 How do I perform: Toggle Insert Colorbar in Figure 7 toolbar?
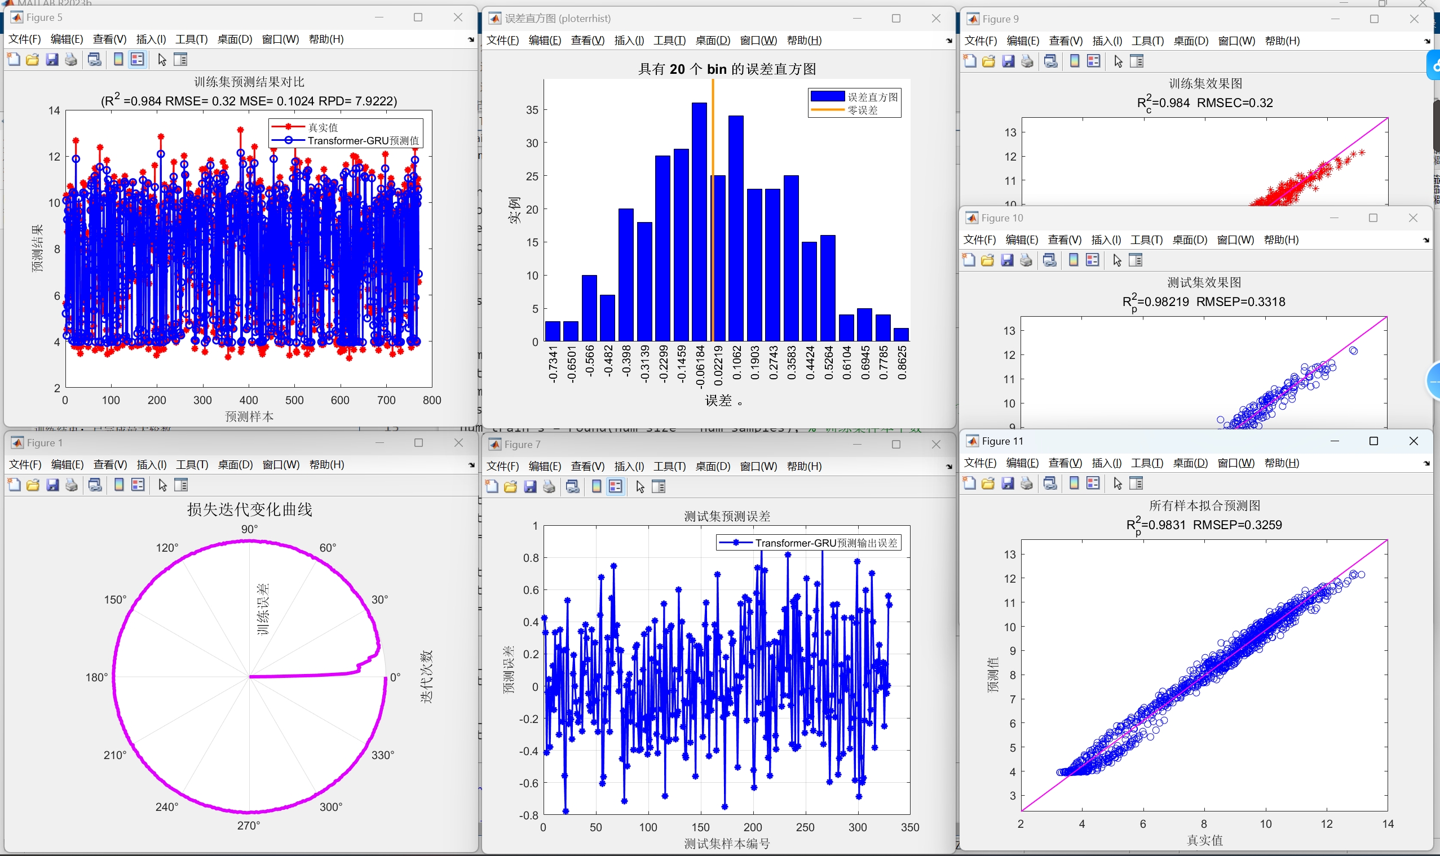pyautogui.click(x=596, y=487)
